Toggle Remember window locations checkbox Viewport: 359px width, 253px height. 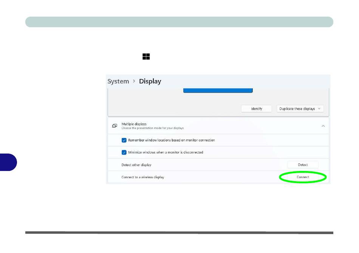[124, 140]
